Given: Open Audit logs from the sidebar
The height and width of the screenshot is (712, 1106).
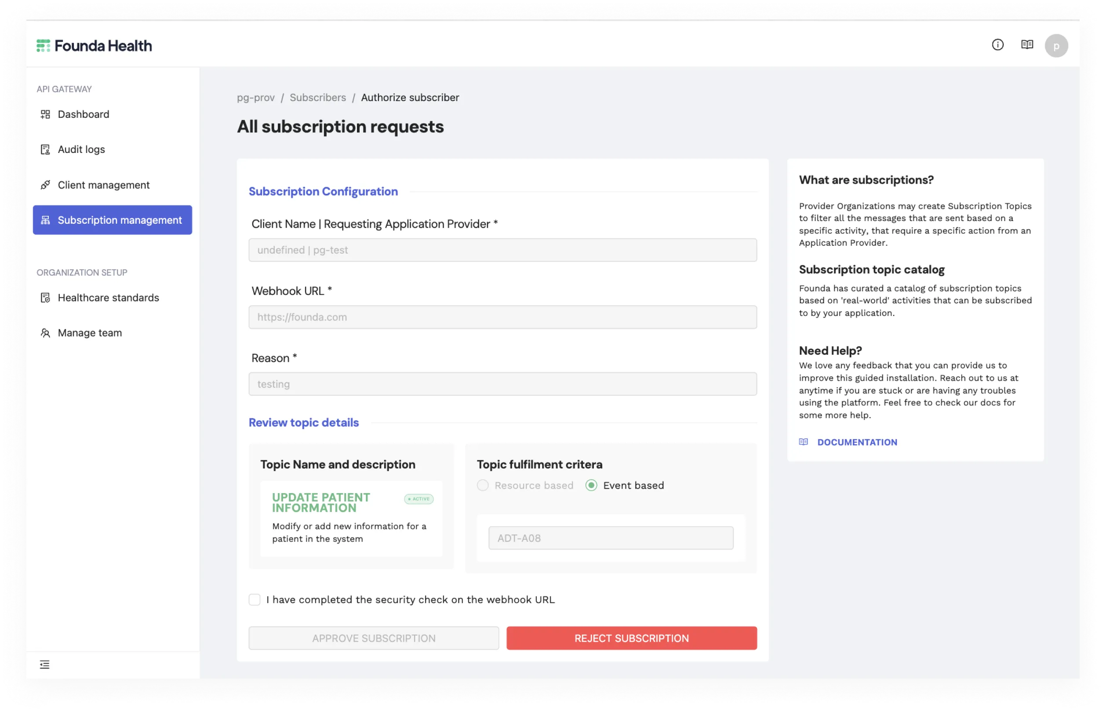Looking at the screenshot, I should (x=113, y=149).
